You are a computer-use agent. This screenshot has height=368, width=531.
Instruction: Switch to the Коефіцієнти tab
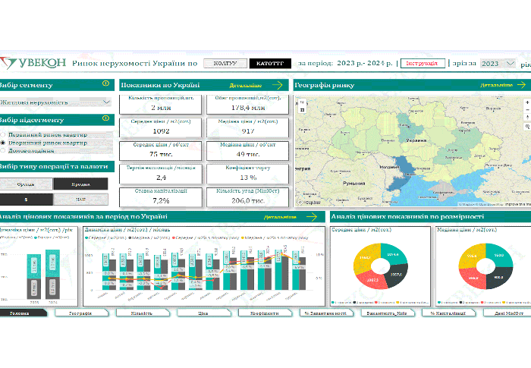point(265,313)
